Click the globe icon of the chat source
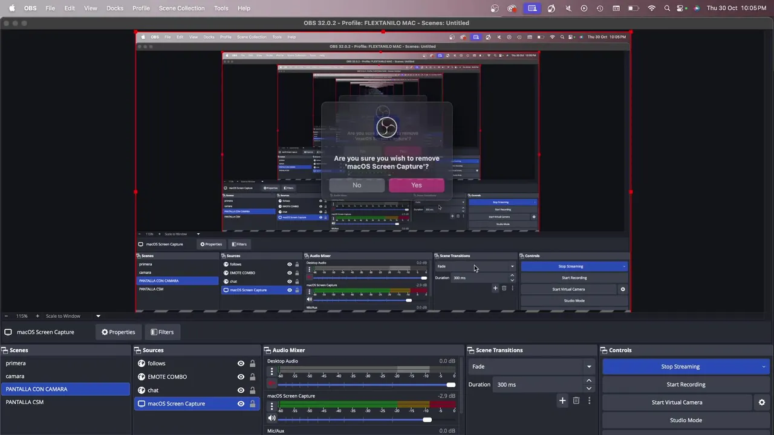The height and width of the screenshot is (435, 774). [141, 390]
